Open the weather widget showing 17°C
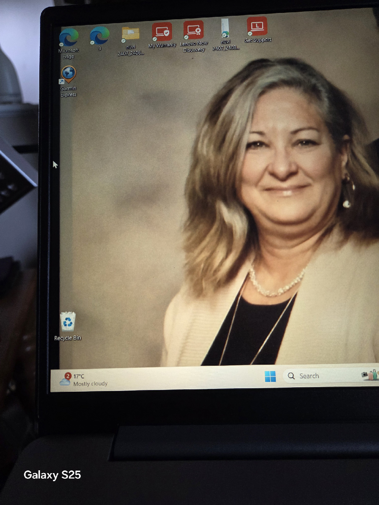Image resolution: width=379 pixels, height=505 pixels. point(84,380)
